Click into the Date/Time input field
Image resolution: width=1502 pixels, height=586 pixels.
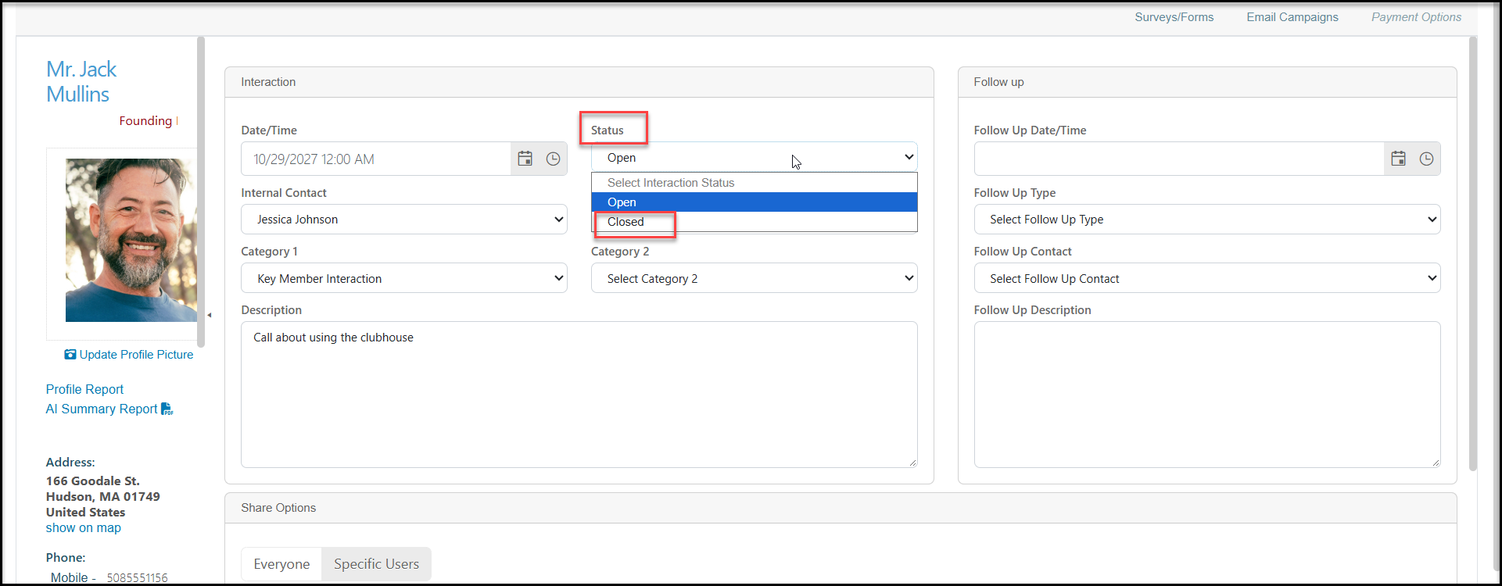376,159
